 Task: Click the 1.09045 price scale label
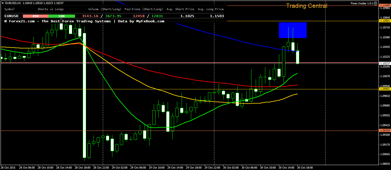pos(385,154)
